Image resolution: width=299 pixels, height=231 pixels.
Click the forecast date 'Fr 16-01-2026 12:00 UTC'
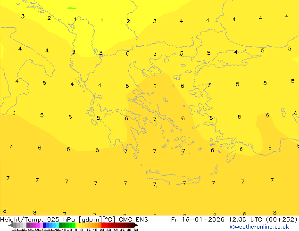pyautogui.click(x=217, y=220)
